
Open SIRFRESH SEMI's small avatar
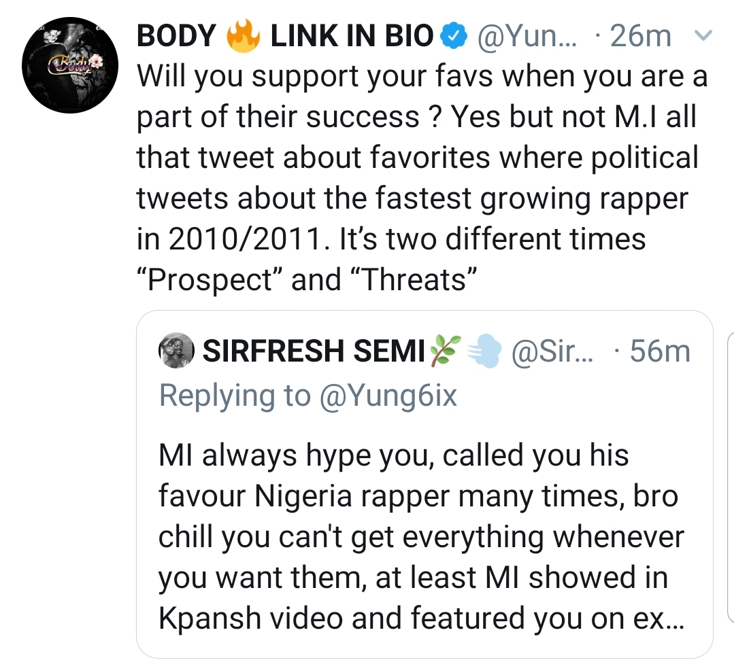[x=177, y=351]
